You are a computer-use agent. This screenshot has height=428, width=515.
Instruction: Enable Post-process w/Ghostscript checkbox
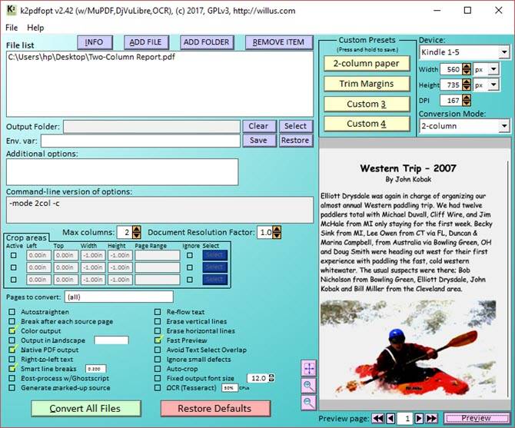tap(12, 378)
